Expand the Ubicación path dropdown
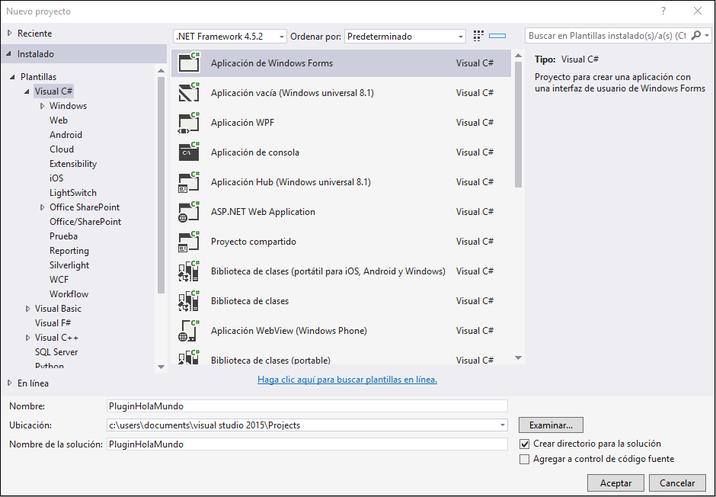This screenshot has width=716, height=497. (502, 425)
